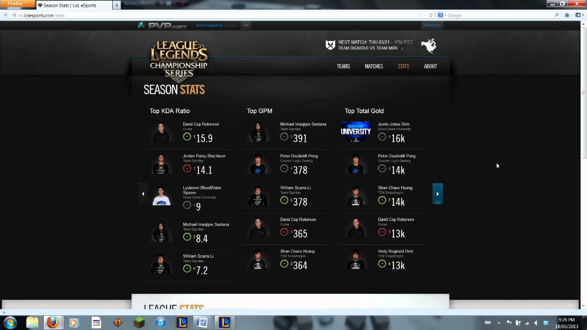Click the red down trend icon beside 14.1
587x330 pixels.
187,168
